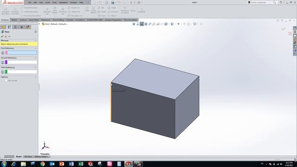Cancel with the corner red X in viewport
The image size is (297, 167).
pyautogui.click(x=290, y=34)
